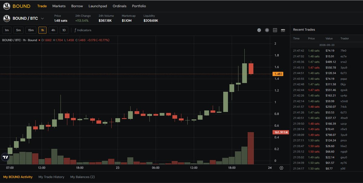This screenshot has height=183, width=363.
Task: Click the Time column header in Recent Trades
Action: point(296,38)
